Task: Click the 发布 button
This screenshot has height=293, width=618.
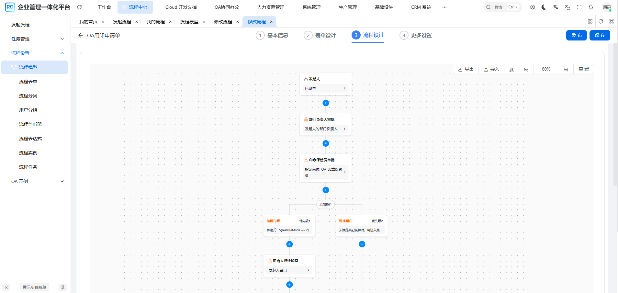Action: [x=576, y=35]
